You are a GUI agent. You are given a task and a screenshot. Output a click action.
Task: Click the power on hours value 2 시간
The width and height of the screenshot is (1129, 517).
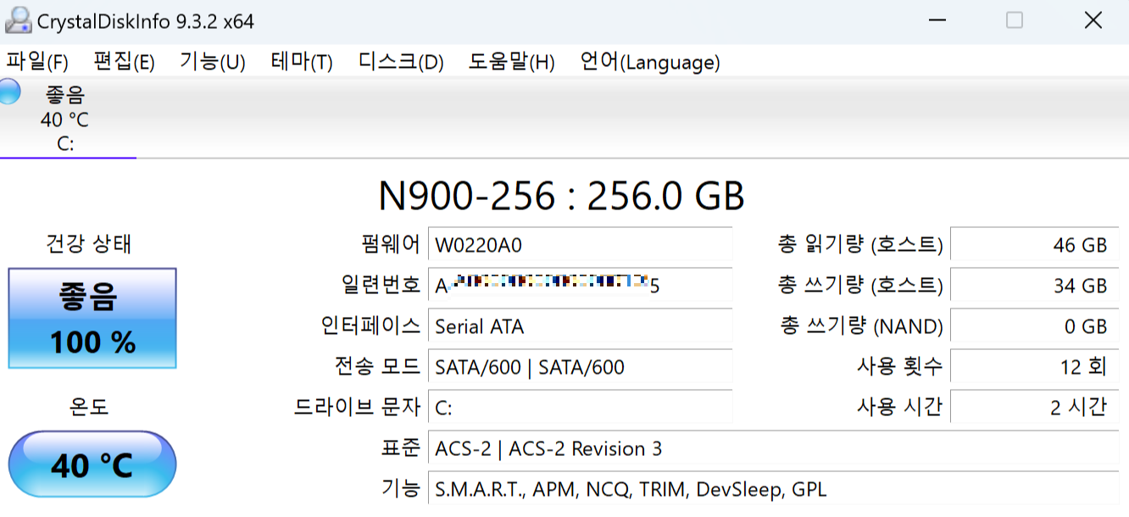tap(1034, 408)
